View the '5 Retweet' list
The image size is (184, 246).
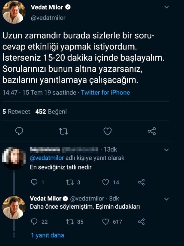(16, 112)
